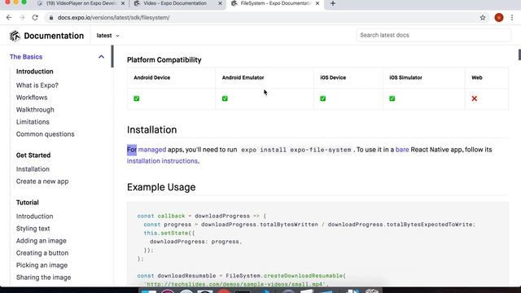
Task: Open Chrome three-dot menu
Action: tap(512, 18)
